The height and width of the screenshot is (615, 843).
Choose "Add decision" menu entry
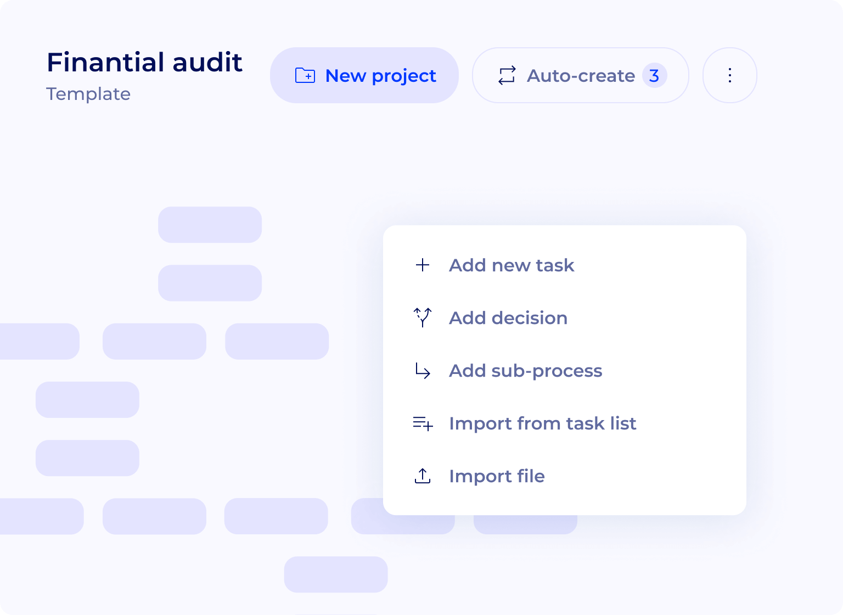(x=508, y=318)
